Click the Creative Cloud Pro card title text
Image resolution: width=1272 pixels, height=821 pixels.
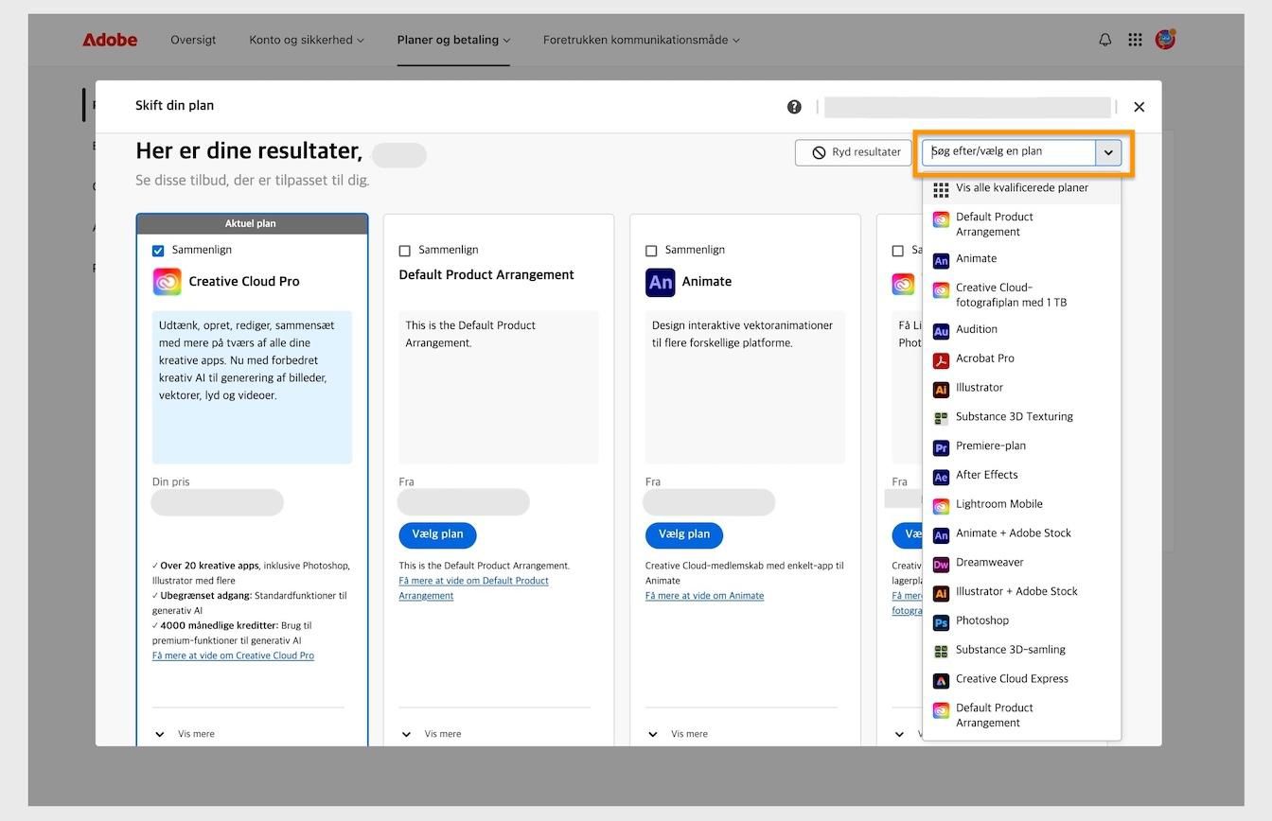(x=244, y=282)
